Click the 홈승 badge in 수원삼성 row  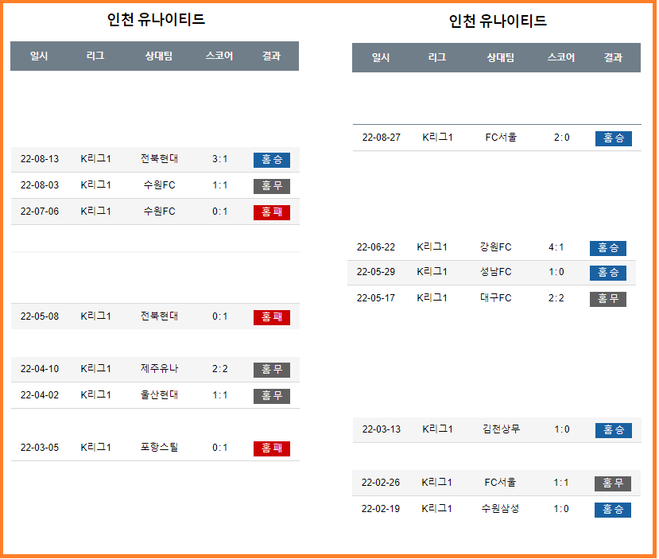pos(612,510)
